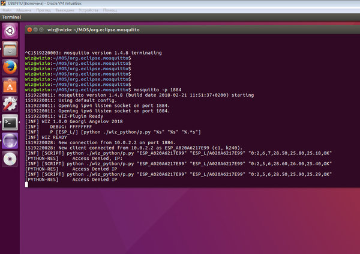Screen dimensions: 360x254
Task: Close the mosquitto terminal window
Action: tap(29, 29)
